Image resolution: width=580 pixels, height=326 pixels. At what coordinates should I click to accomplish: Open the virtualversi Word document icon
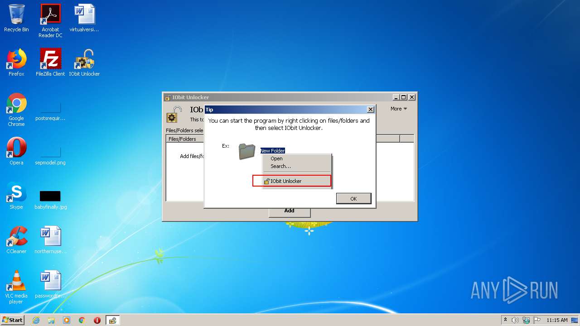pyautogui.click(x=84, y=19)
